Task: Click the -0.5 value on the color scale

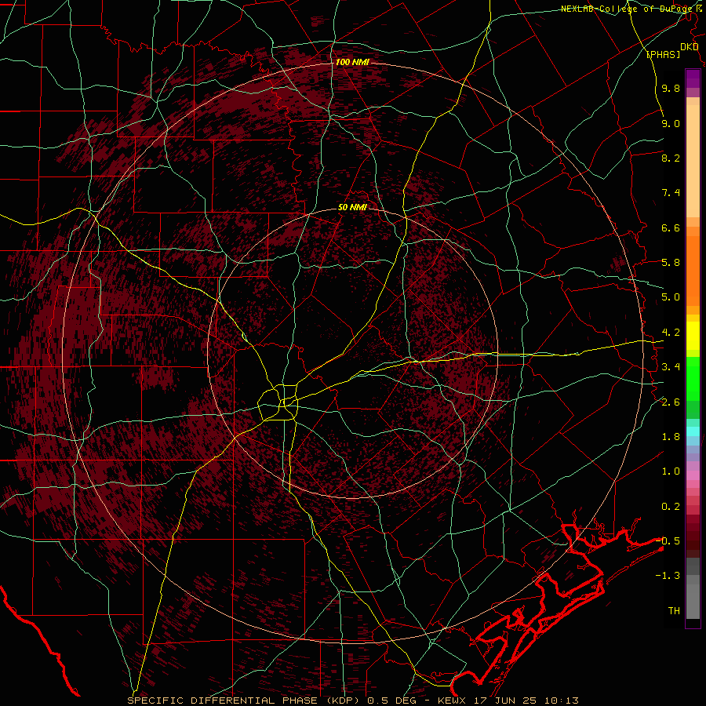Action: pyautogui.click(x=668, y=541)
